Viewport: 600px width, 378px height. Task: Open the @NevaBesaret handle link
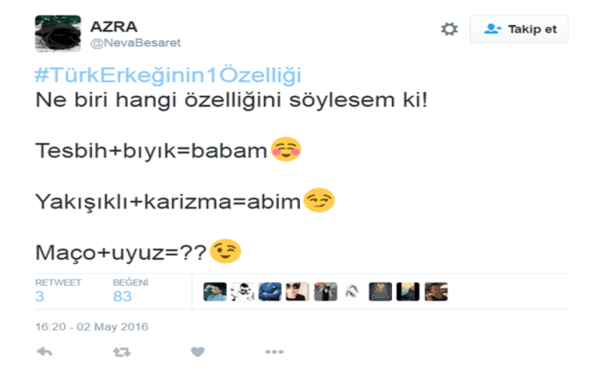(136, 42)
